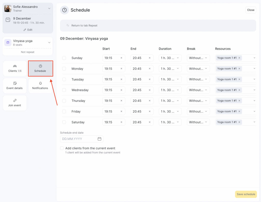Tick the Thursday schedule checkbox
The image size is (261, 202).
point(64,101)
